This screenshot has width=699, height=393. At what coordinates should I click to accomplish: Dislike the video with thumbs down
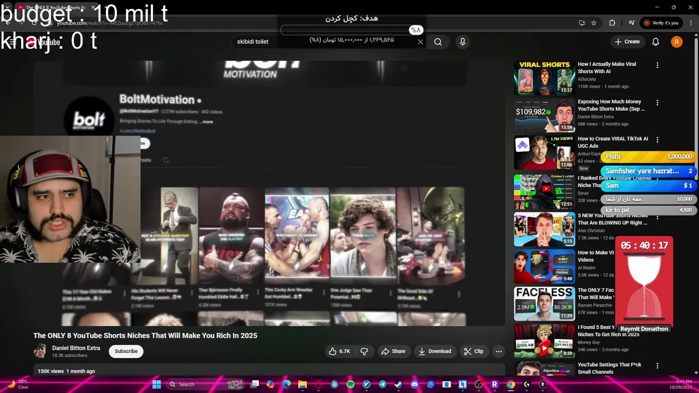[x=364, y=351]
